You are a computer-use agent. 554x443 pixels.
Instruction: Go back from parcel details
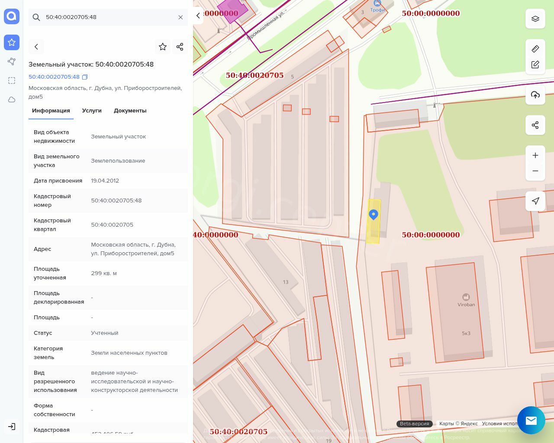pos(36,47)
